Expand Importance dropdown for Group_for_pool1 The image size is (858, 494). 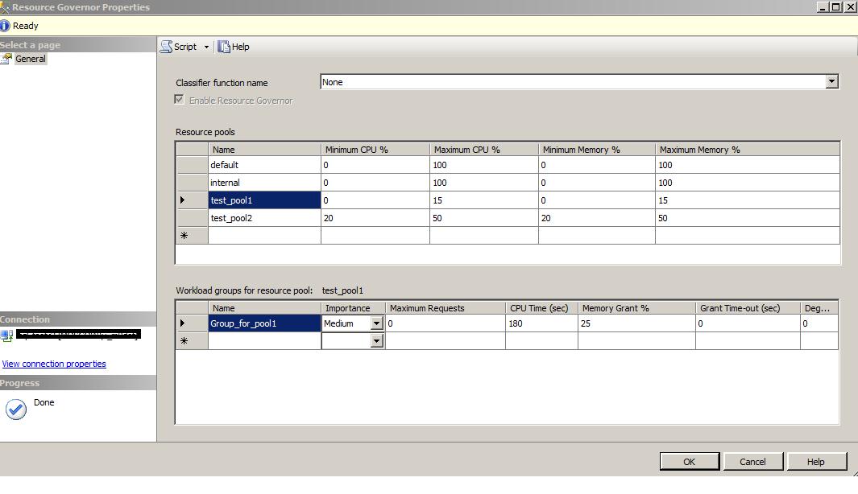coord(376,323)
